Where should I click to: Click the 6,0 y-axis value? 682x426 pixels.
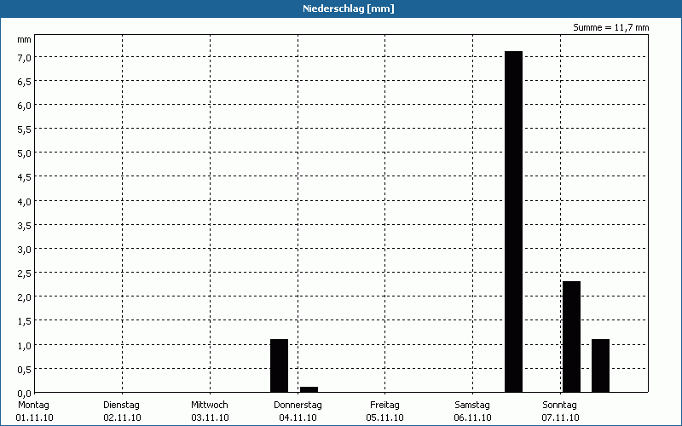24,106
